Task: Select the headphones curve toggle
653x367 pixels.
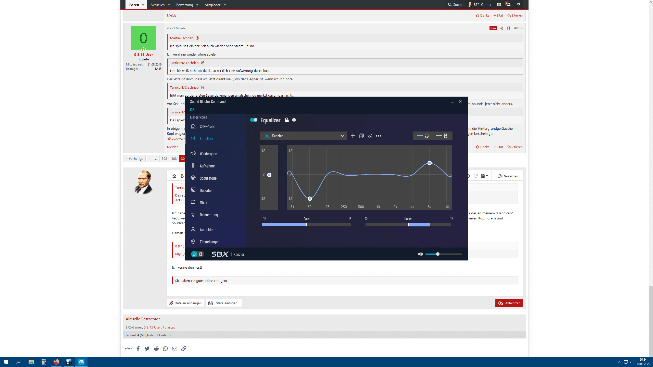Action: 423,136
